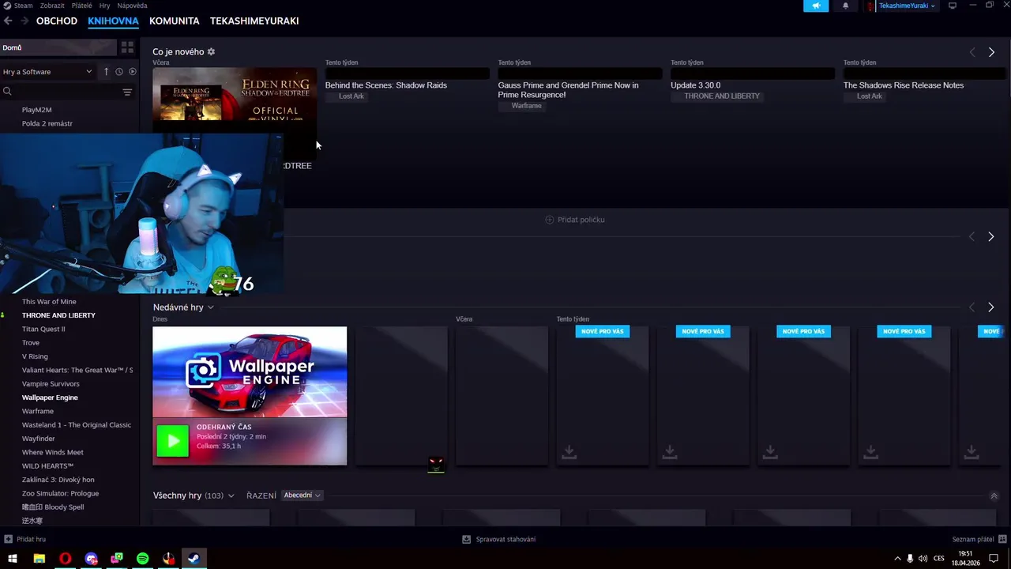The image size is (1011, 569).
Task: Open the announcements megaphone button
Action: click(x=816, y=6)
